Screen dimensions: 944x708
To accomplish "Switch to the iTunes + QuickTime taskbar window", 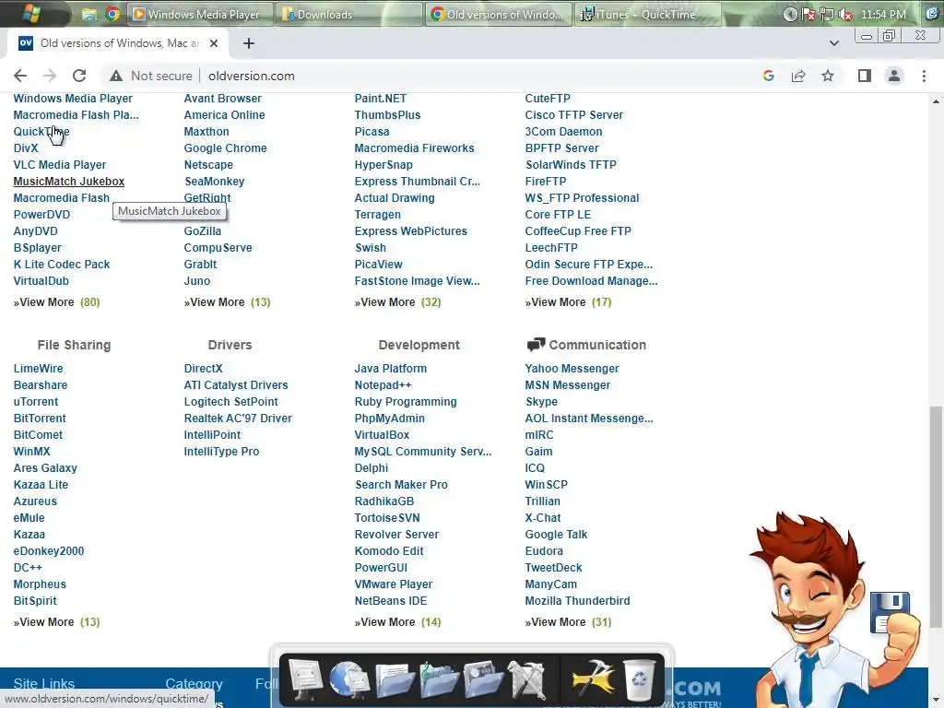I will (x=648, y=14).
